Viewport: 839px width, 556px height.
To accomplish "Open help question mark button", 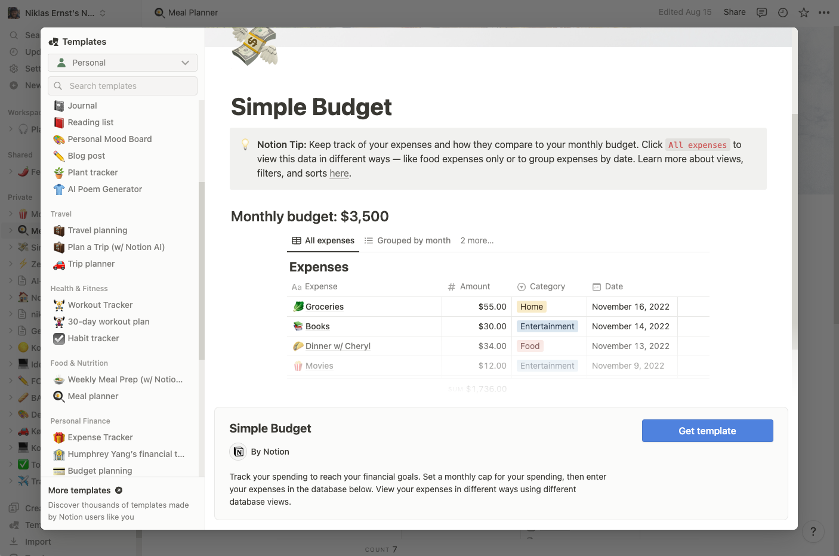I will tap(813, 532).
